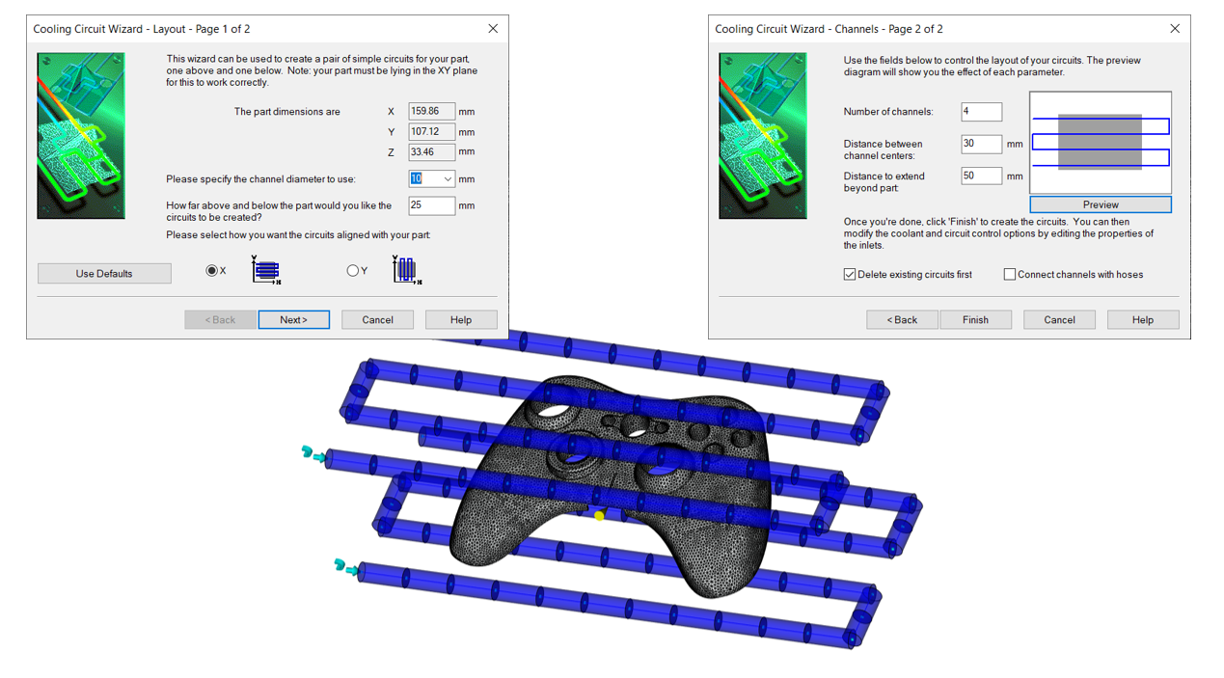
Task: Click the Preview button
Action: 1101,204
